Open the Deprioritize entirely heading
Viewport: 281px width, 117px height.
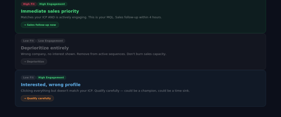click(45, 48)
